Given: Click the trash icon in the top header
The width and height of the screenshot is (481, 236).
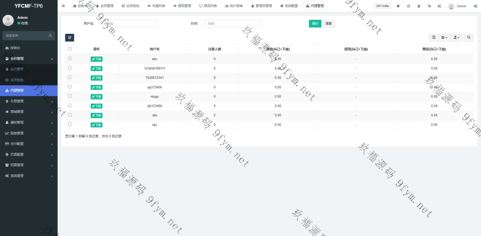Looking at the screenshot, I should point(419,6).
